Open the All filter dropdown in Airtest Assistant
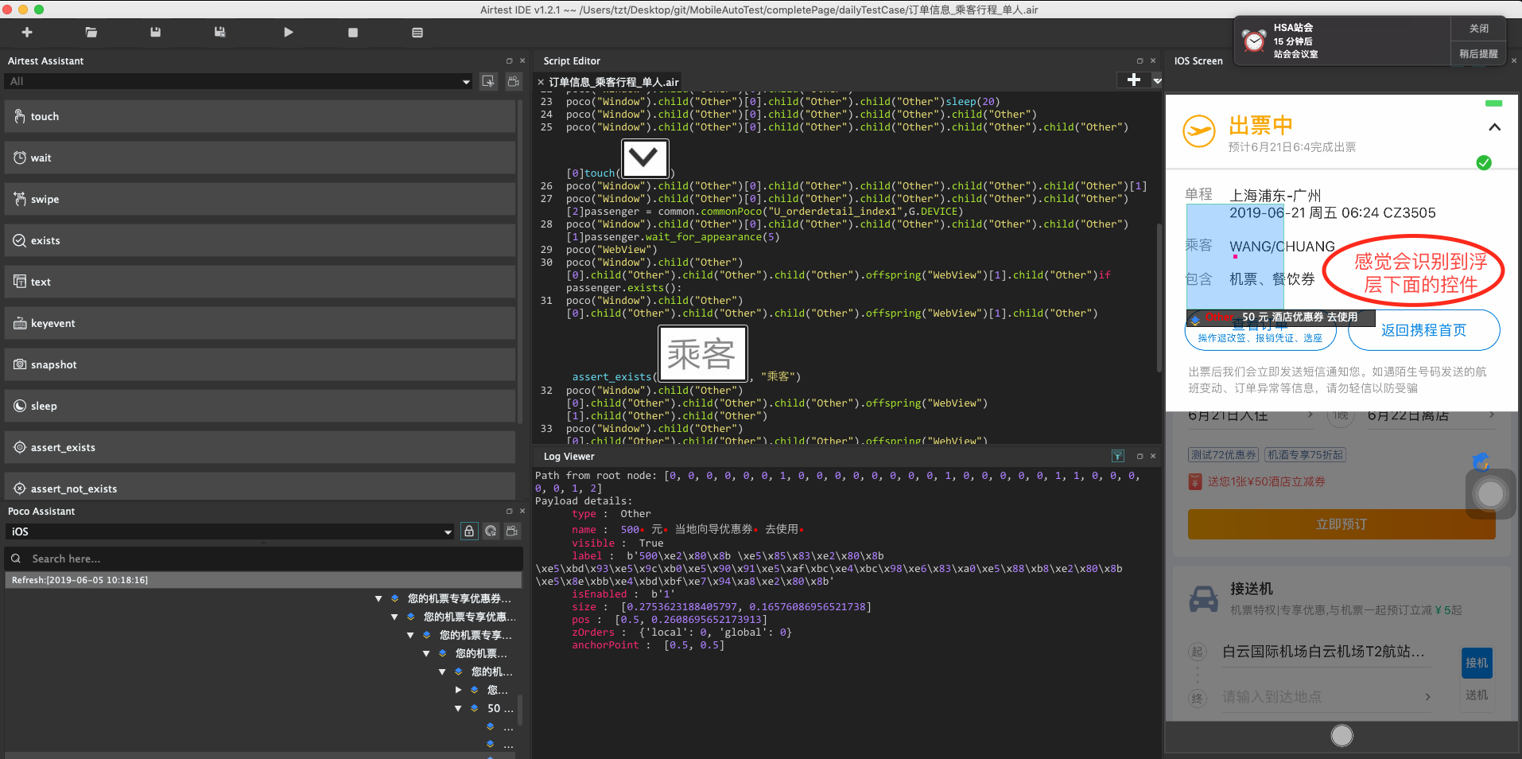Viewport: 1522px width, 759px height. point(239,81)
